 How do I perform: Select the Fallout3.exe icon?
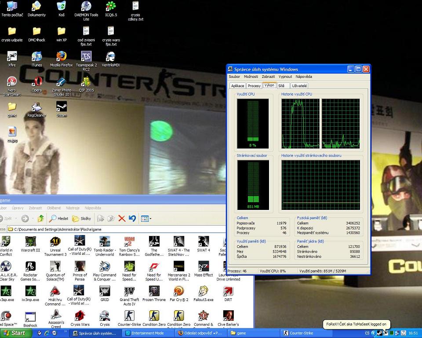(x=204, y=294)
